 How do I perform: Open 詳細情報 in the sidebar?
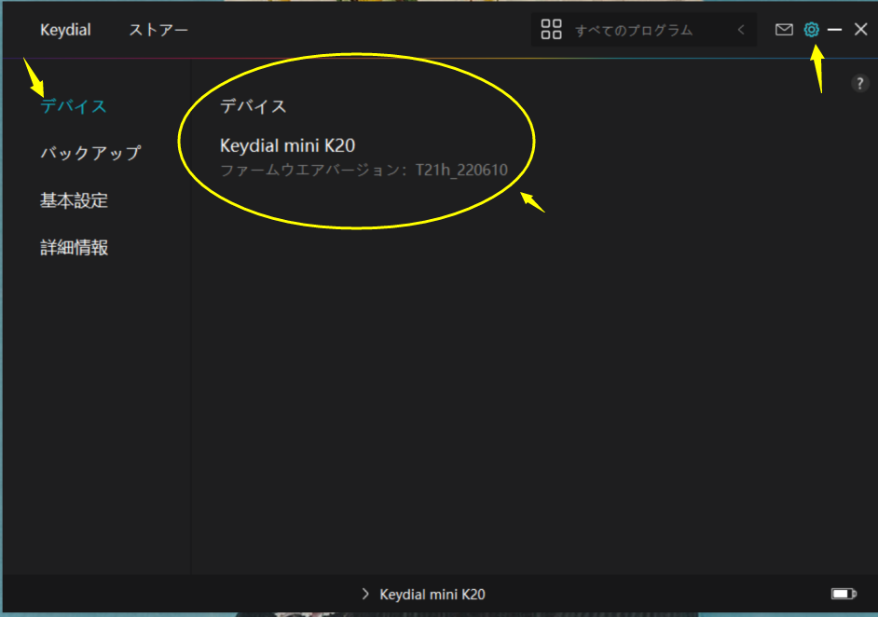[x=74, y=248]
